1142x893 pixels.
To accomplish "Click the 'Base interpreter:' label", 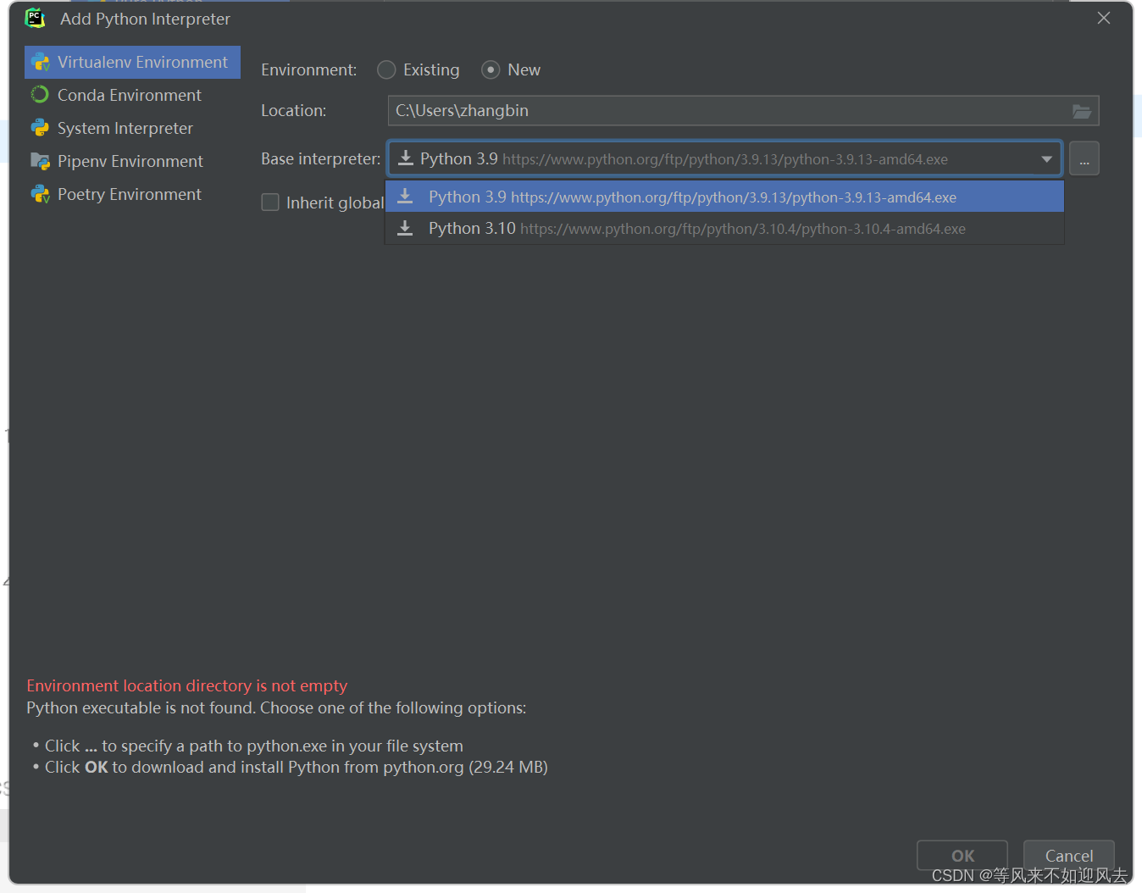I will 320,158.
